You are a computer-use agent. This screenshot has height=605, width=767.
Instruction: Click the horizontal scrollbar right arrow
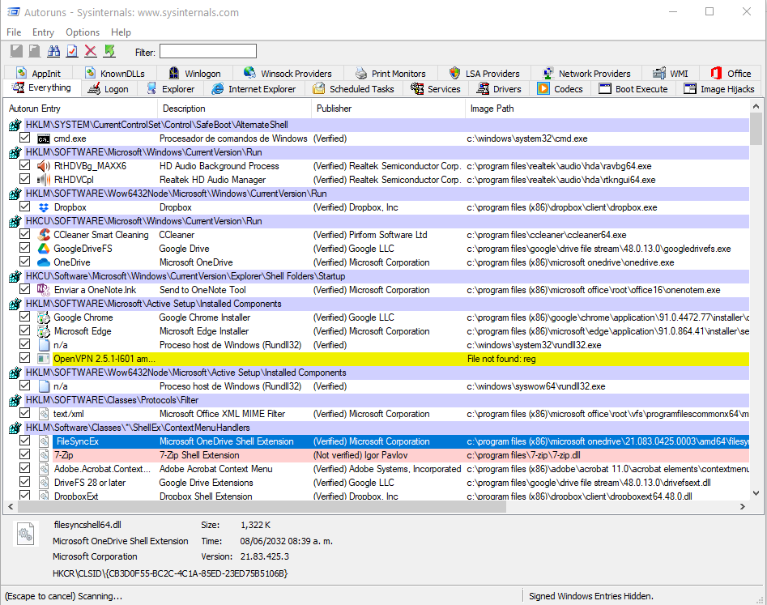point(743,506)
